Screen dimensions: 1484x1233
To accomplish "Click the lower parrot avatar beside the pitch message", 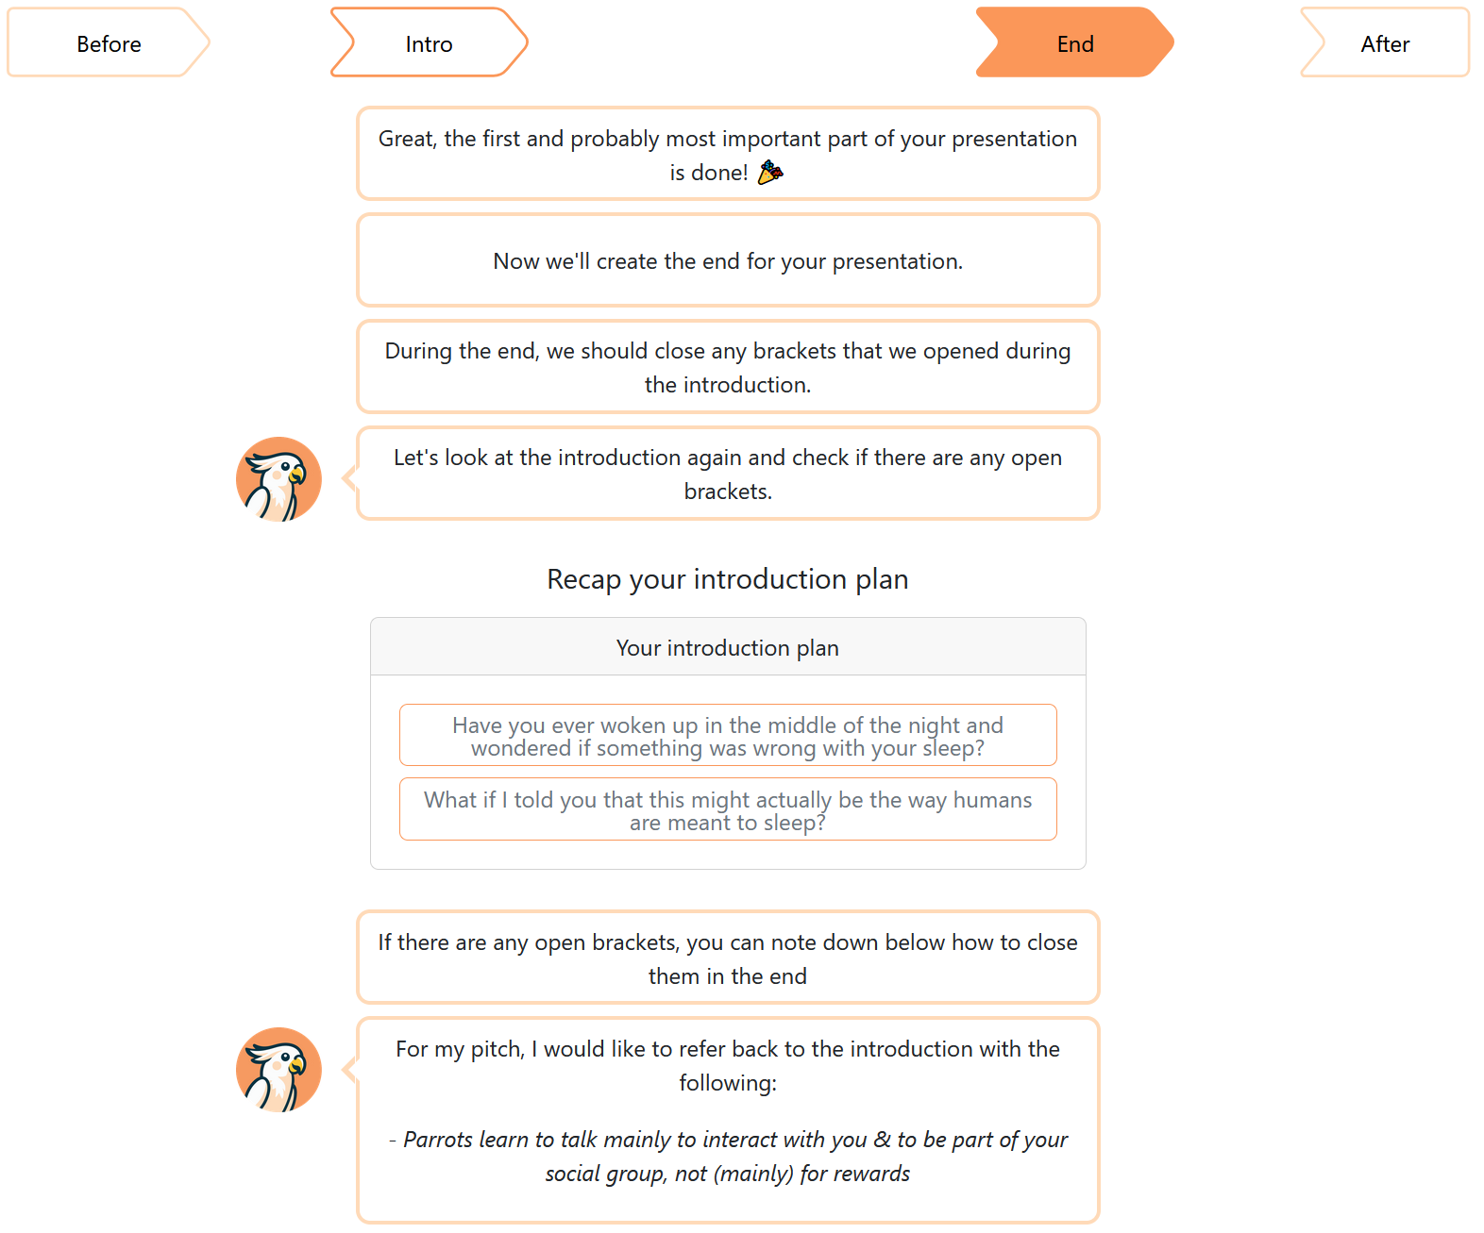I will pos(278,1070).
